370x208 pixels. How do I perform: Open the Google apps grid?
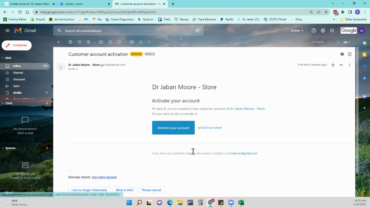(332, 31)
